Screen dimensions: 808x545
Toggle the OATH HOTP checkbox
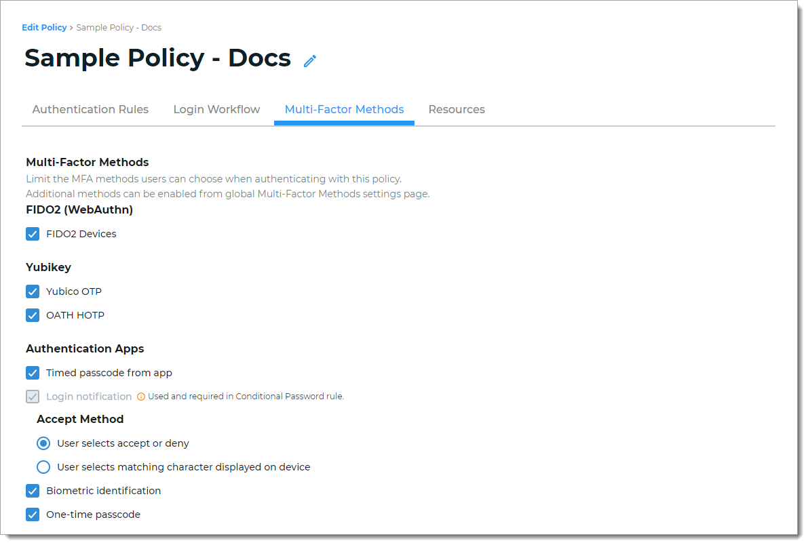point(32,315)
